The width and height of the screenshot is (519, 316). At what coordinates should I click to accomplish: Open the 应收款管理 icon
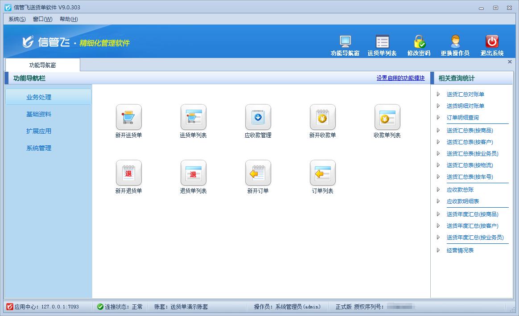pos(258,117)
